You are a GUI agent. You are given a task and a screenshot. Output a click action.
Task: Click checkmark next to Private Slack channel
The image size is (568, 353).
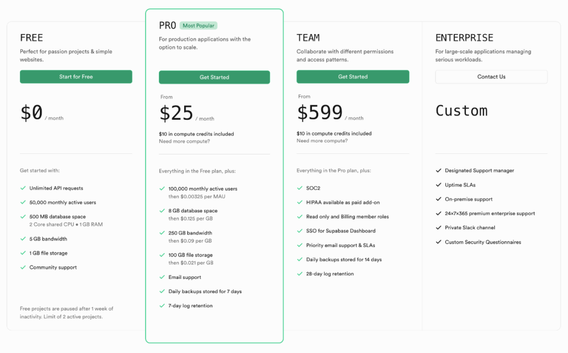(x=439, y=228)
